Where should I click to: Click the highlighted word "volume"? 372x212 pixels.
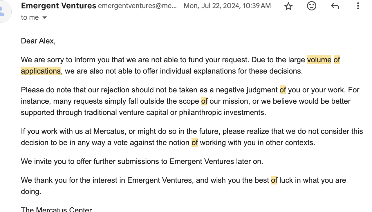click(x=319, y=60)
